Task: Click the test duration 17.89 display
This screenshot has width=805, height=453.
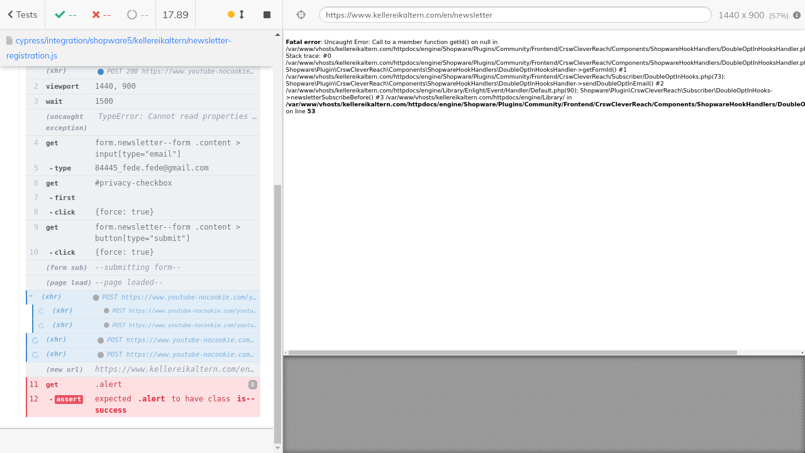Action: [175, 14]
